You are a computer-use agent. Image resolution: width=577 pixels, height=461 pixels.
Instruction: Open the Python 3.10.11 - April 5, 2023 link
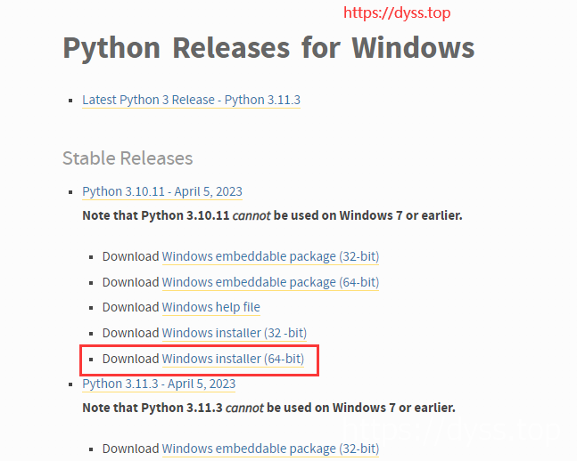(161, 191)
